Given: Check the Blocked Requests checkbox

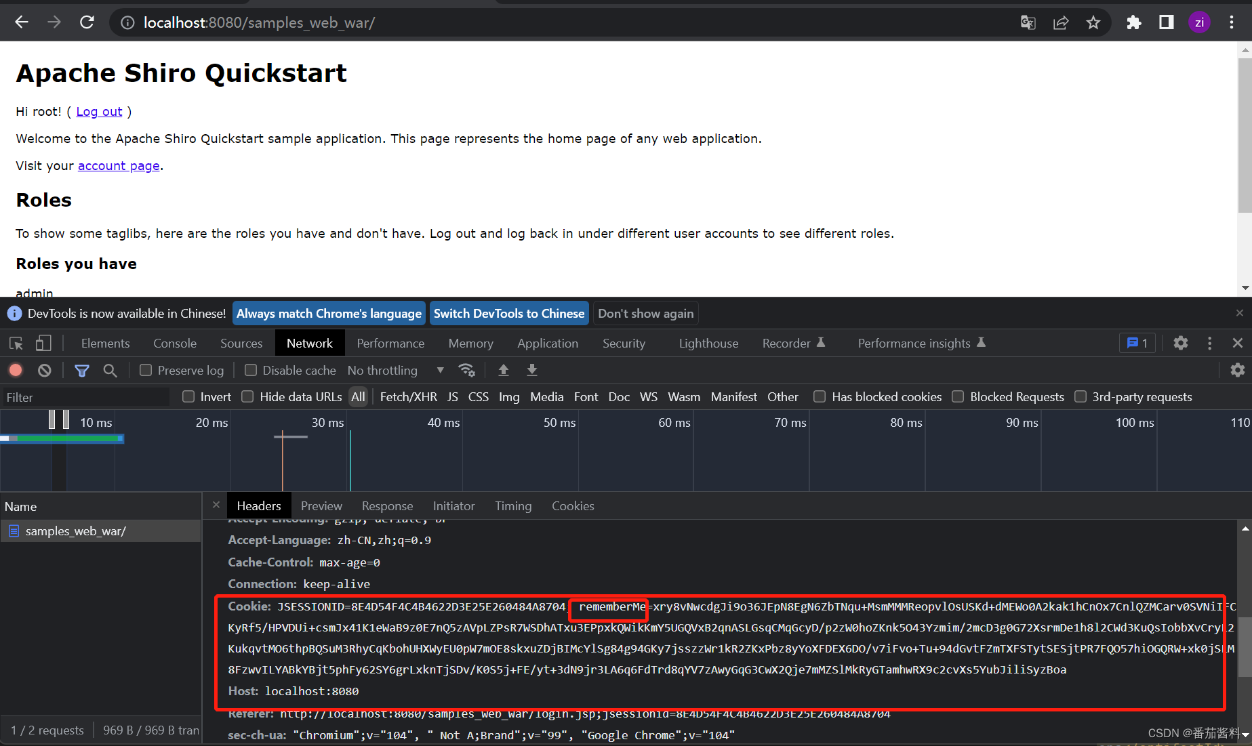Looking at the screenshot, I should click(x=958, y=396).
